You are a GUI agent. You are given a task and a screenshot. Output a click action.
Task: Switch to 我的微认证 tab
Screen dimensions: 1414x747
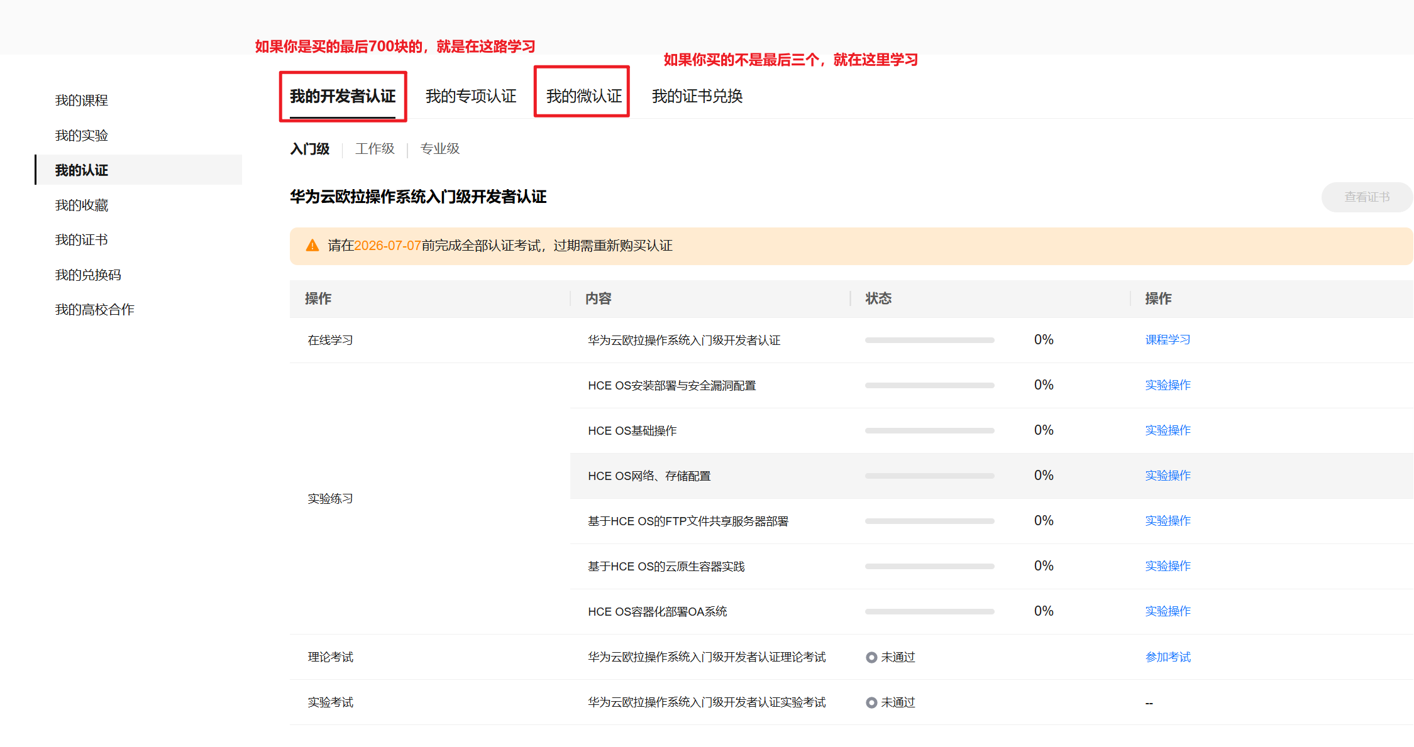click(584, 96)
